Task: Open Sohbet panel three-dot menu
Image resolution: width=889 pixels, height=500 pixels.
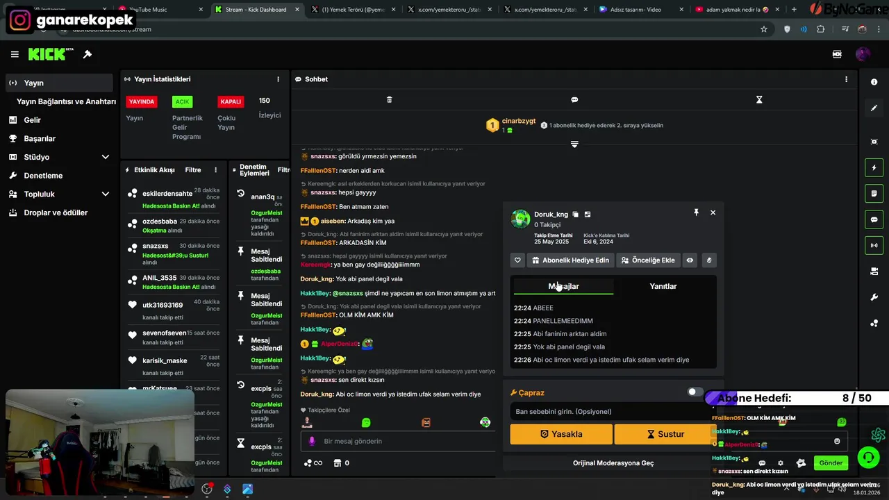Action: click(846, 79)
